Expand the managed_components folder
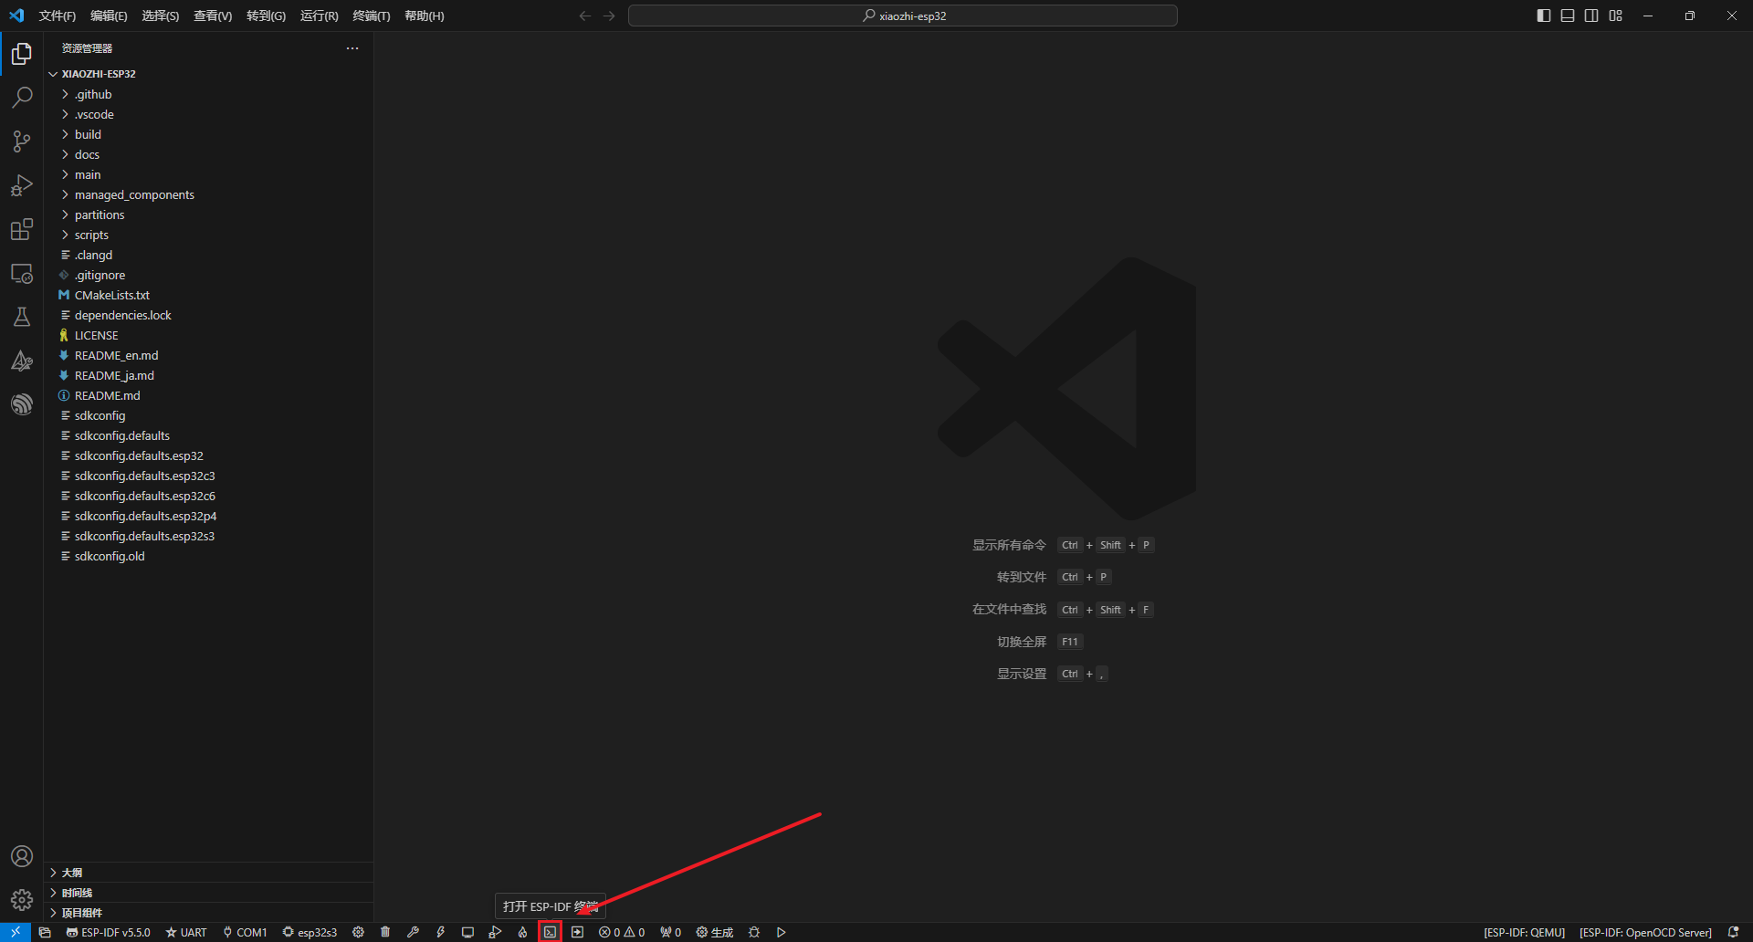 click(134, 194)
